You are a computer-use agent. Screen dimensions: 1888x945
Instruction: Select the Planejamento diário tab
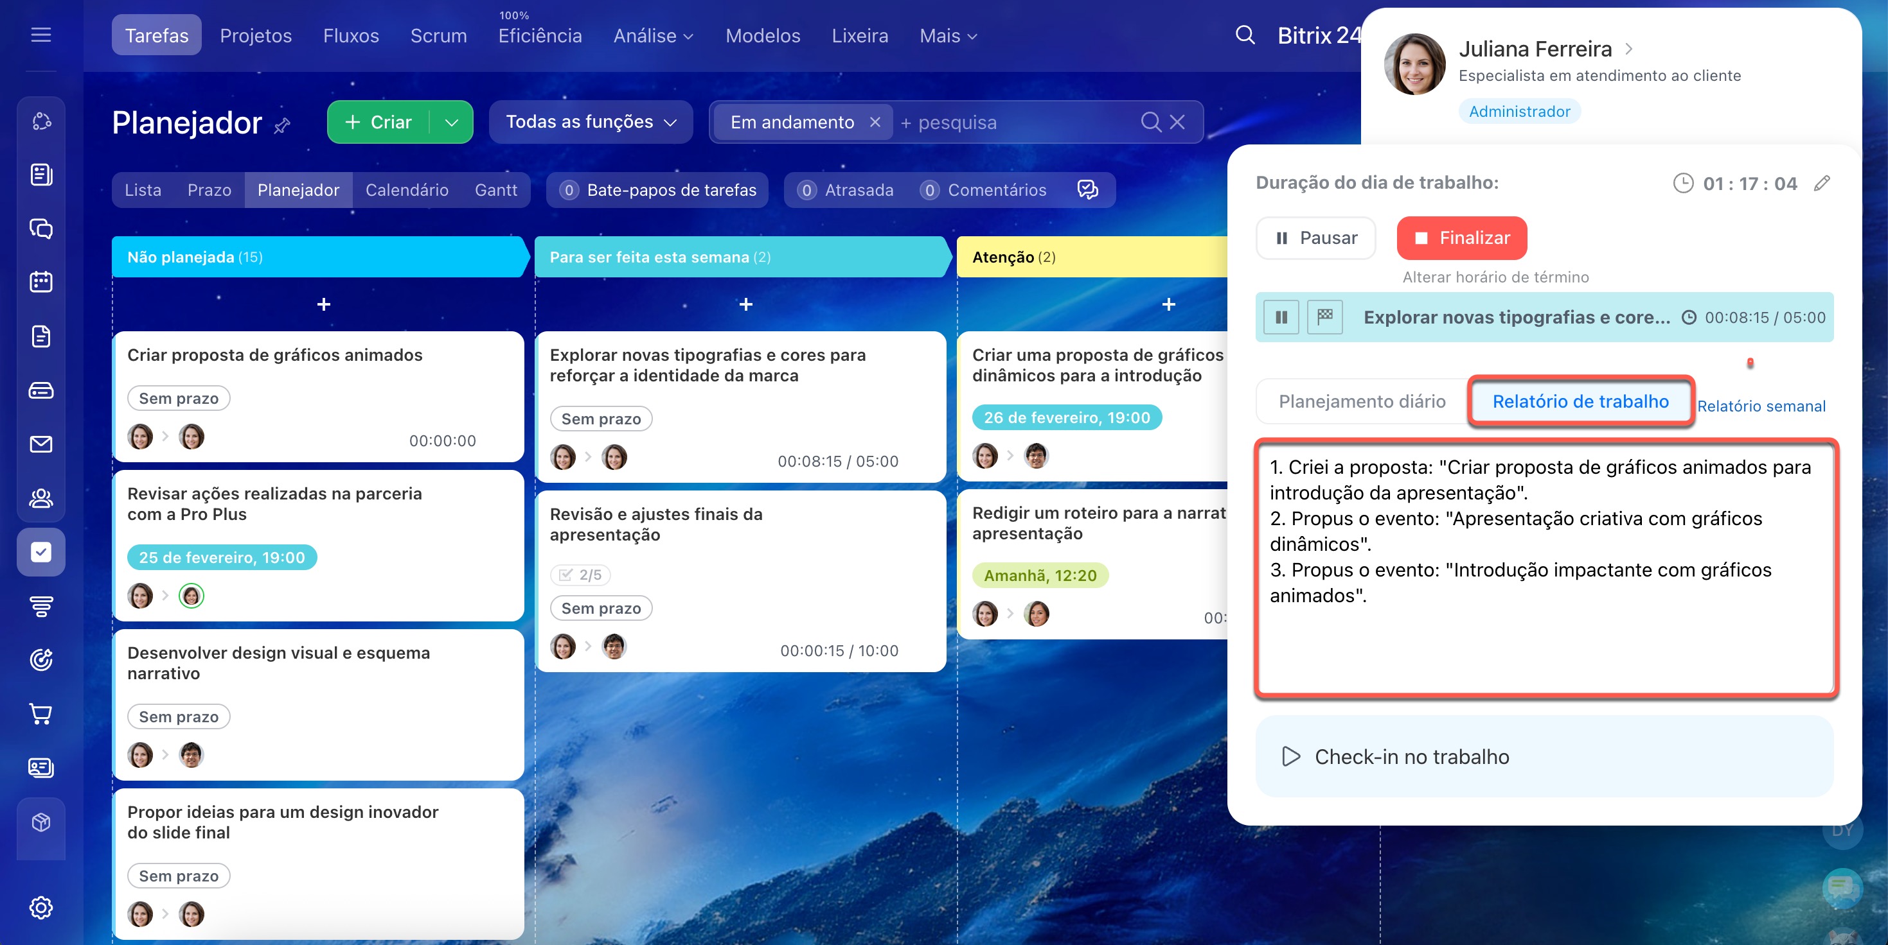1362,401
